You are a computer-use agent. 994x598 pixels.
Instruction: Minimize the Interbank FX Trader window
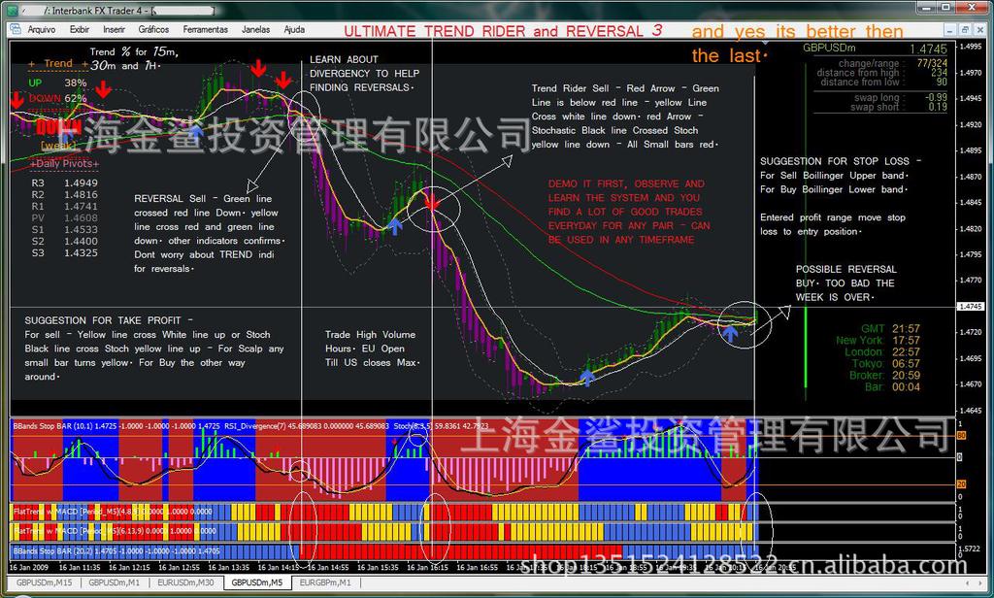coord(926,8)
